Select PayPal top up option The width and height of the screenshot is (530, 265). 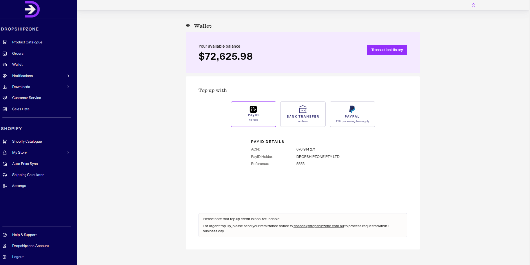click(x=352, y=114)
